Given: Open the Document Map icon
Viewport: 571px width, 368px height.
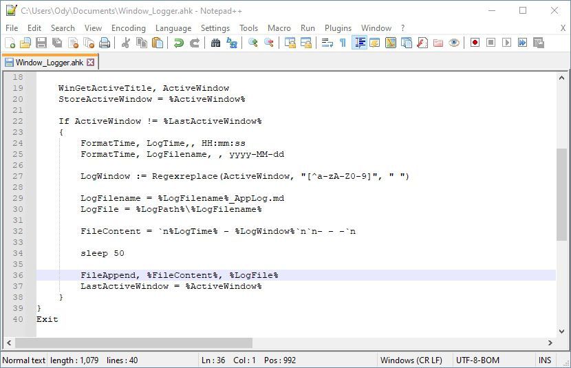Looking at the screenshot, I should pos(390,43).
